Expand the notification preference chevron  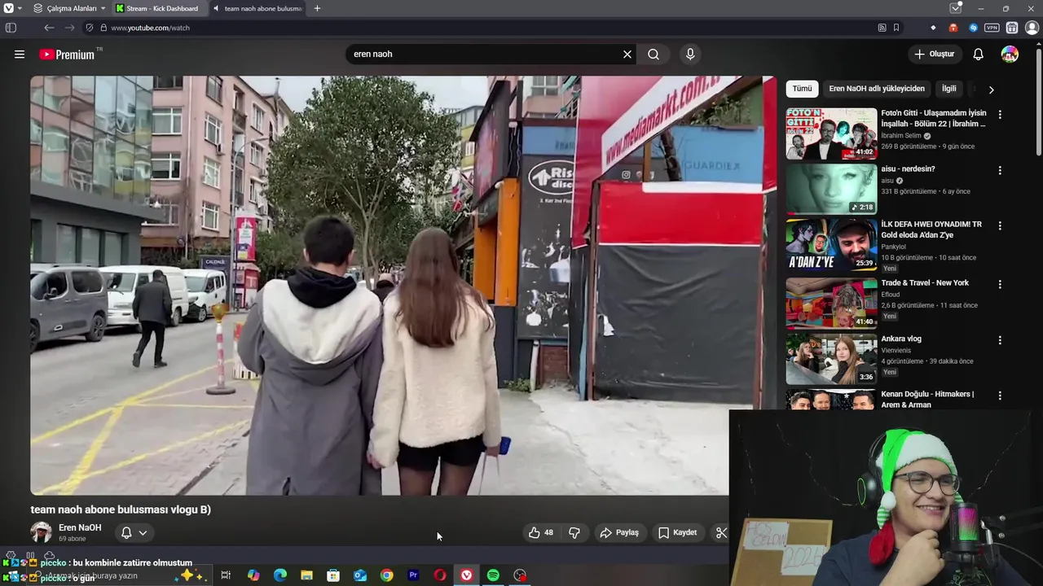(x=143, y=533)
